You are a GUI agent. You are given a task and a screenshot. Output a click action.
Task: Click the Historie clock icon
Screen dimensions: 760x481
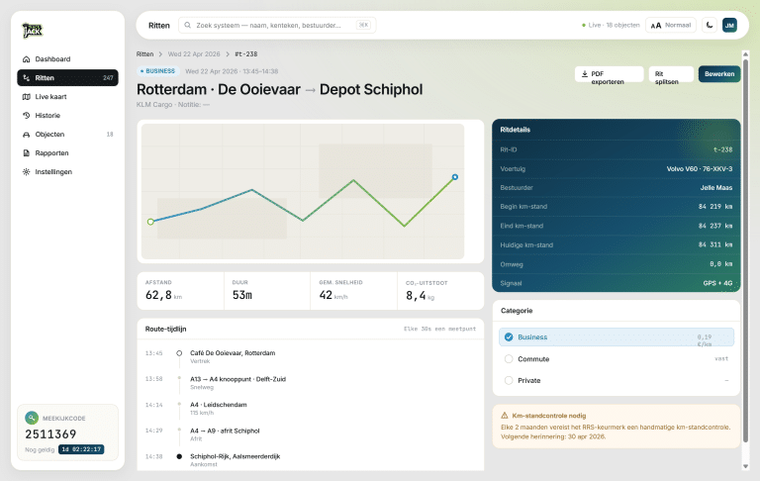click(x=26, y=116)
